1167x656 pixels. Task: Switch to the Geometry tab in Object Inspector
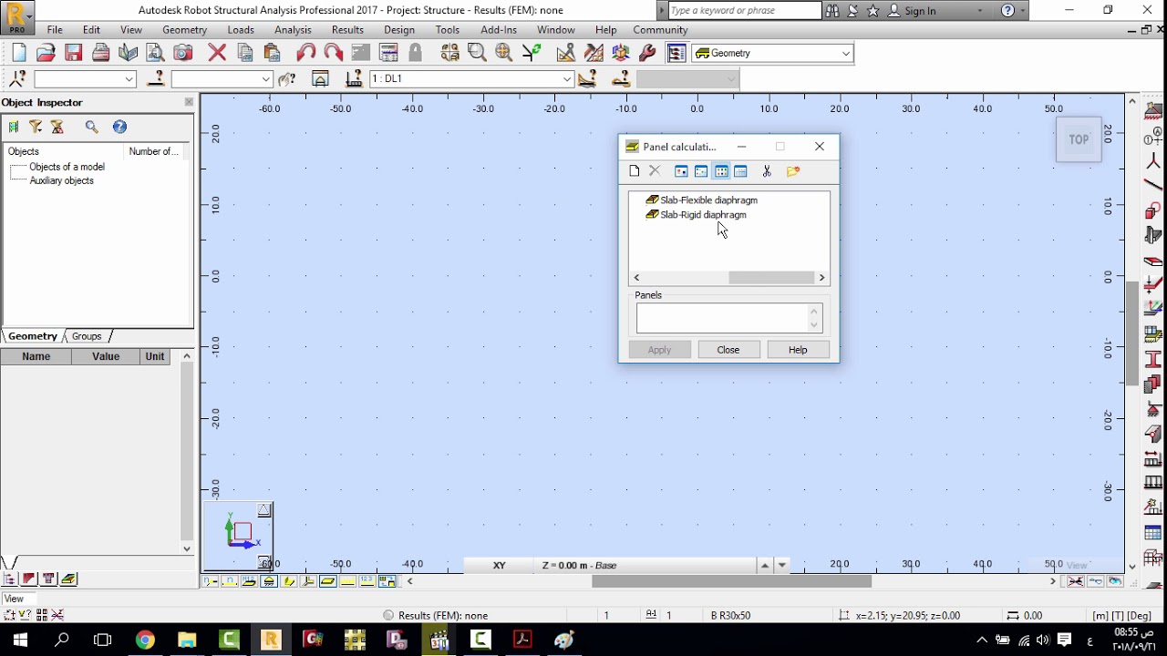33,336
